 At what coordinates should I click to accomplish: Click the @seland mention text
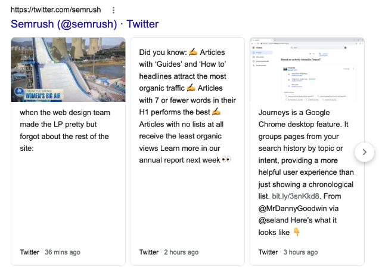point(274,220)
